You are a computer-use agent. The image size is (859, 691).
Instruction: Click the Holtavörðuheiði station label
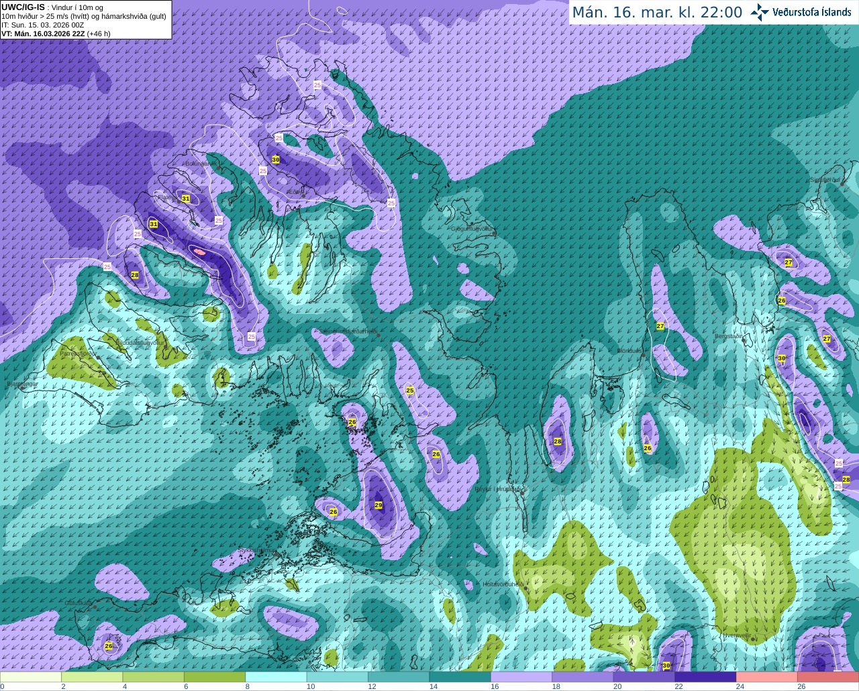click(x=503, y=584)
